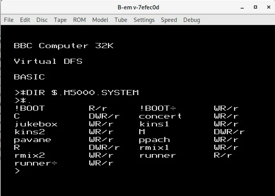The width and height of the screenshot is (275, 196).
Task: Click the DWR/r attribute beside 'M'
Action: click(229, 132)
